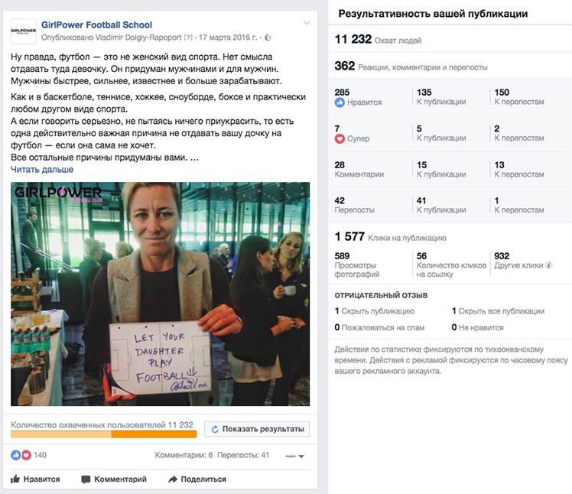This screenshot has width=572, height=494.
Task: Click the refresh icon in Показать результаты button
Action: point(215,430)
